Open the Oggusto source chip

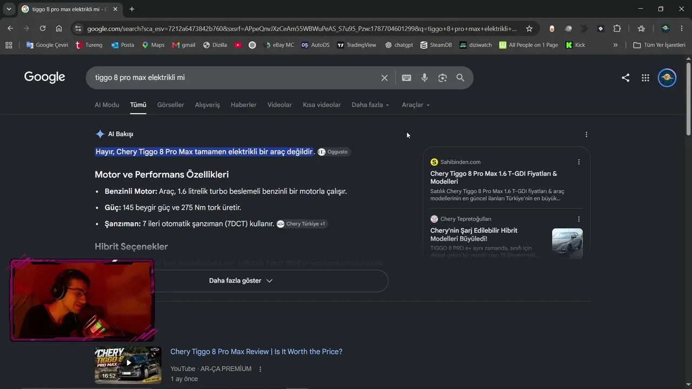pos(334,152)
